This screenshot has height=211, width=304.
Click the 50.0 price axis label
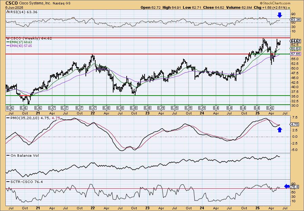pos(294,69)
